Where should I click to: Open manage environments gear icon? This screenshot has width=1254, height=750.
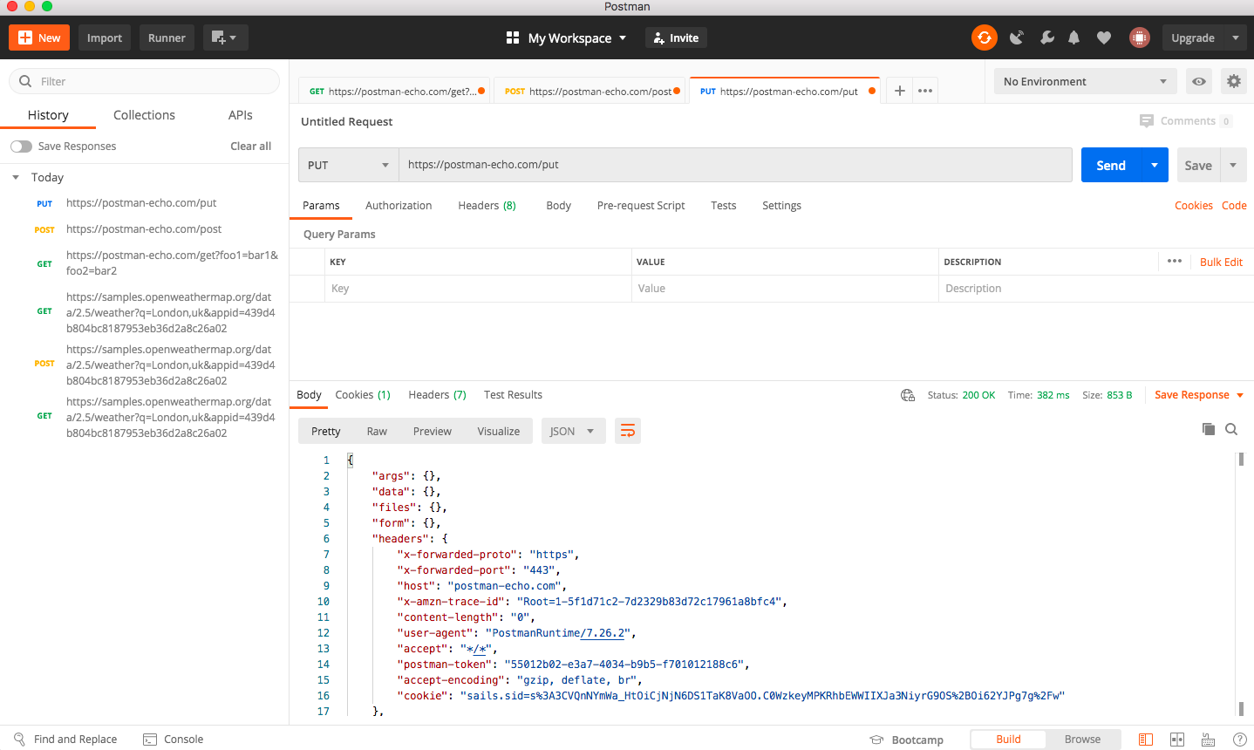[1233, 81]
